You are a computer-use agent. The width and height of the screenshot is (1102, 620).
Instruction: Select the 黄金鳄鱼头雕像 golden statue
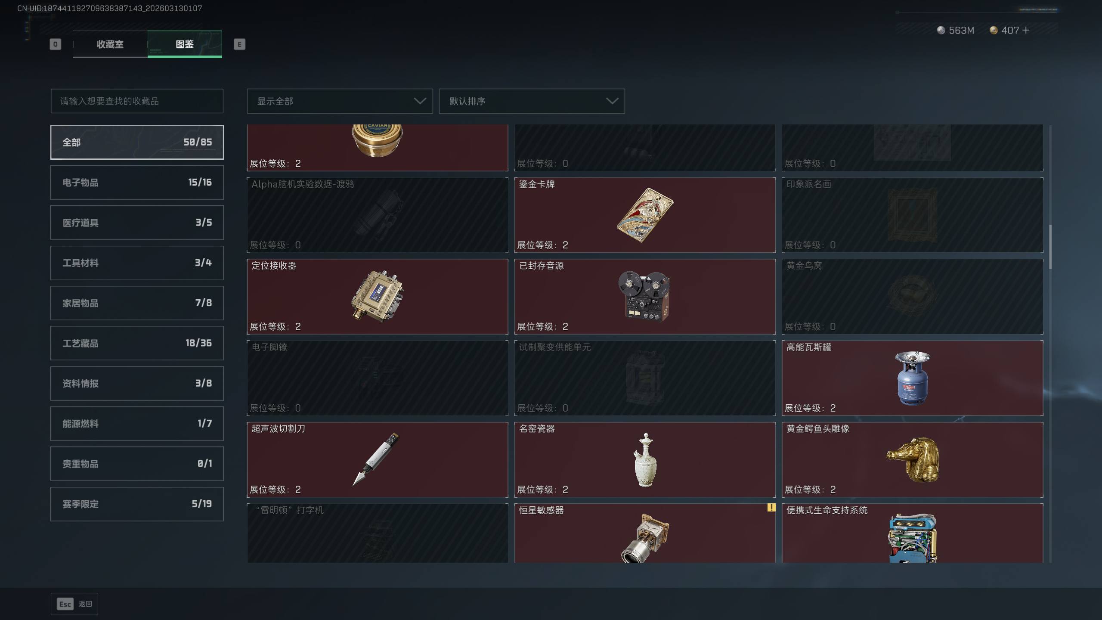tap(912, 459)
